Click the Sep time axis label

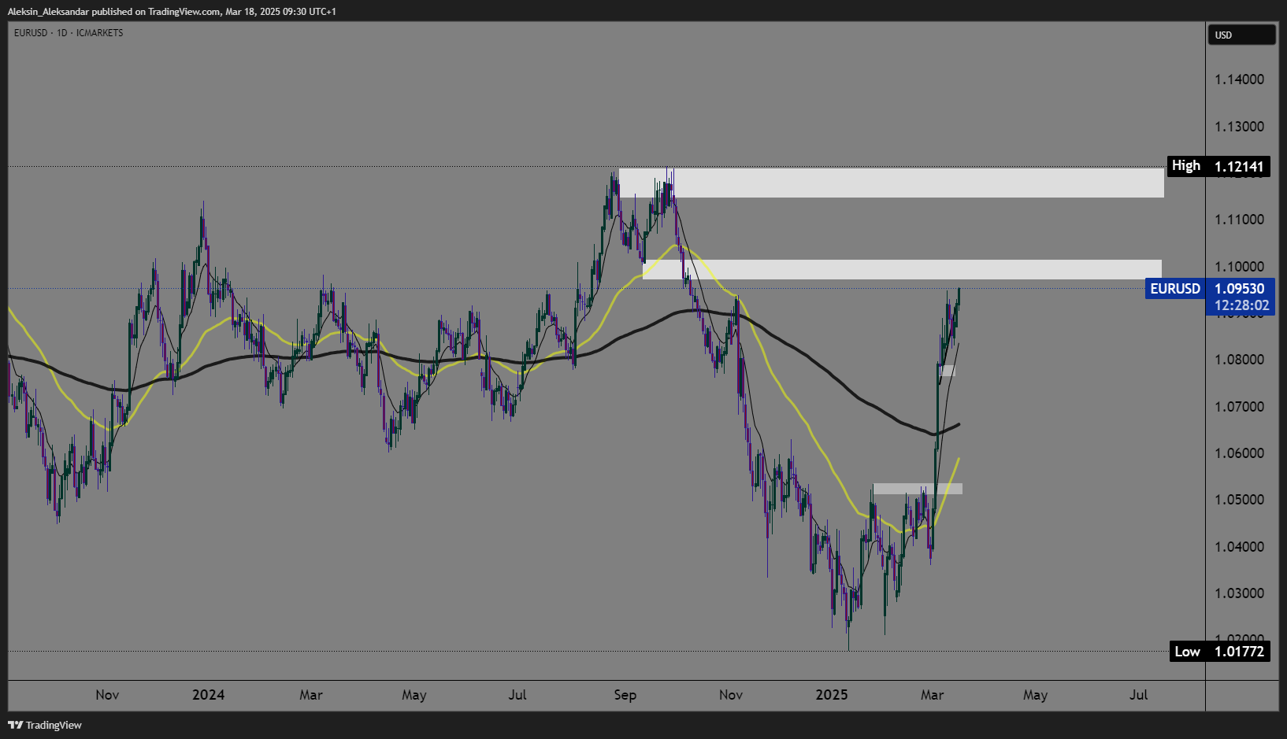(x=625, y=695)
